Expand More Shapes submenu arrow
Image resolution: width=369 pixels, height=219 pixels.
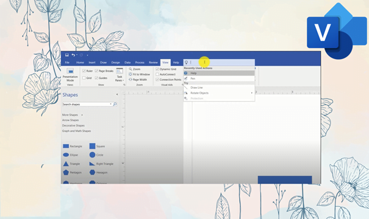click(x=82, y=115)
